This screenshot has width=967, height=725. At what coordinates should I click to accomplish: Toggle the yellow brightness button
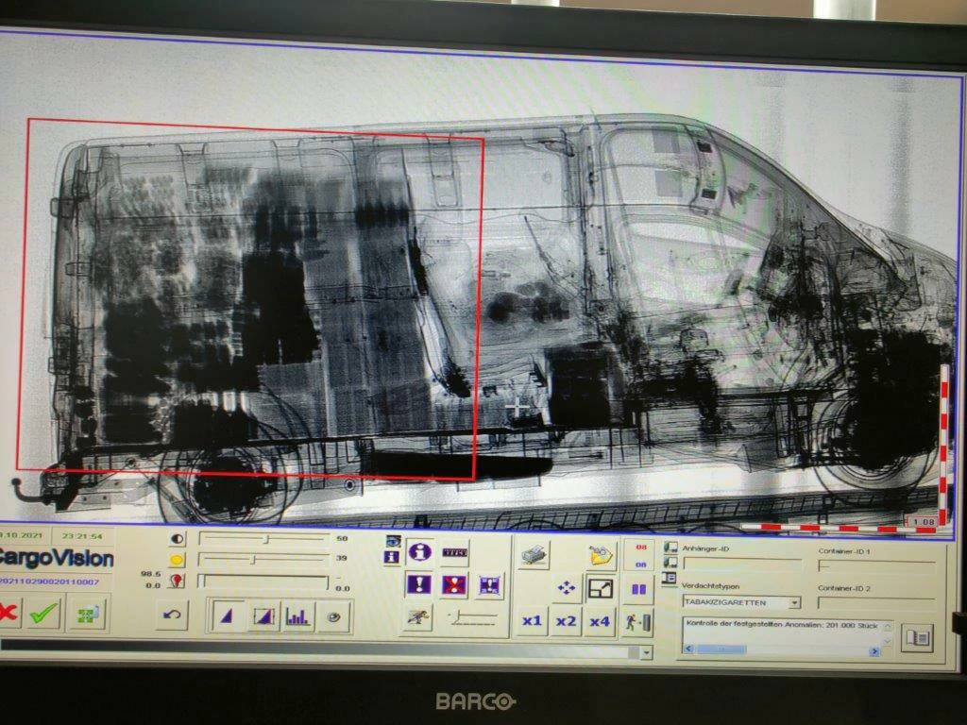(176, 560)
